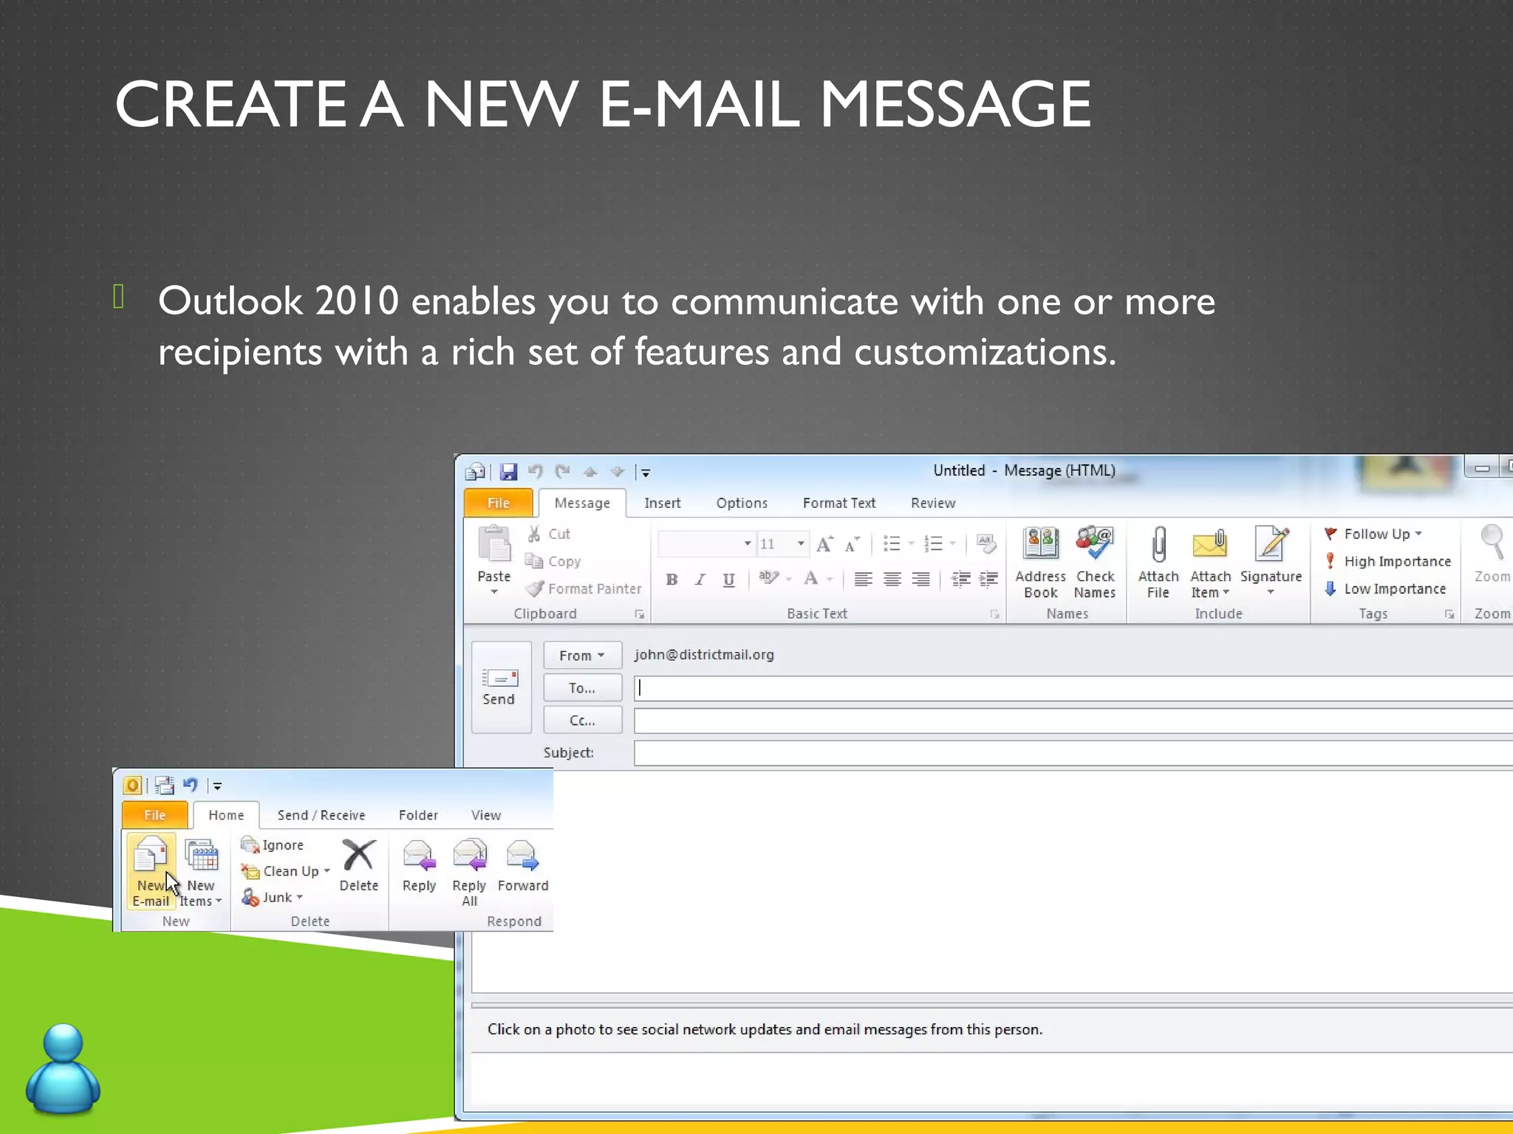1513x1134 pixels.
Task: Toggle Low Importance tag
Action: pos(1385,588)
